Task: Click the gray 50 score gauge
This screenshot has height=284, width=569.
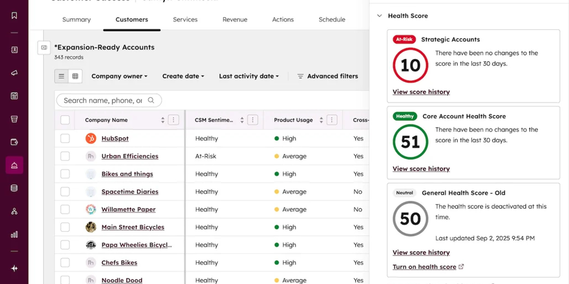Action: point(410,219)
